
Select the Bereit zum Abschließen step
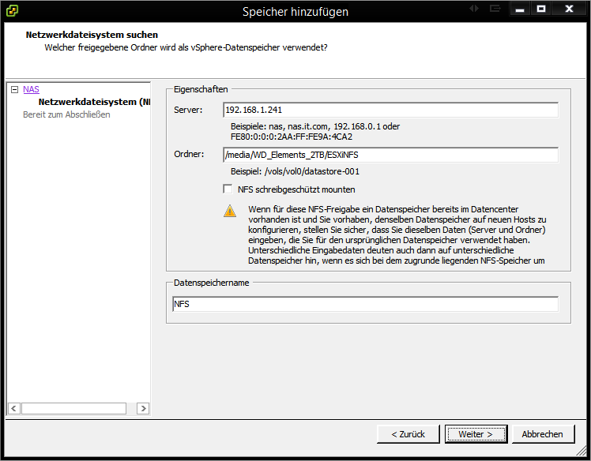66,114
